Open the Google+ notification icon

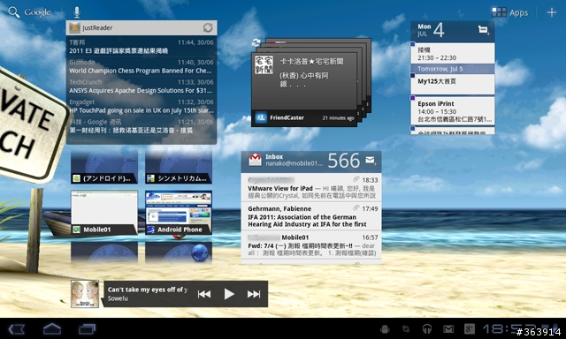(x=470, y=328)
